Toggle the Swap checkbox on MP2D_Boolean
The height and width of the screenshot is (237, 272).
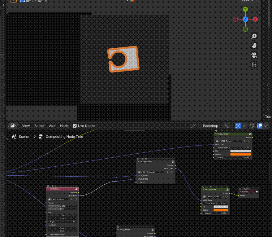pyautogui.click(x=139, y=182)
